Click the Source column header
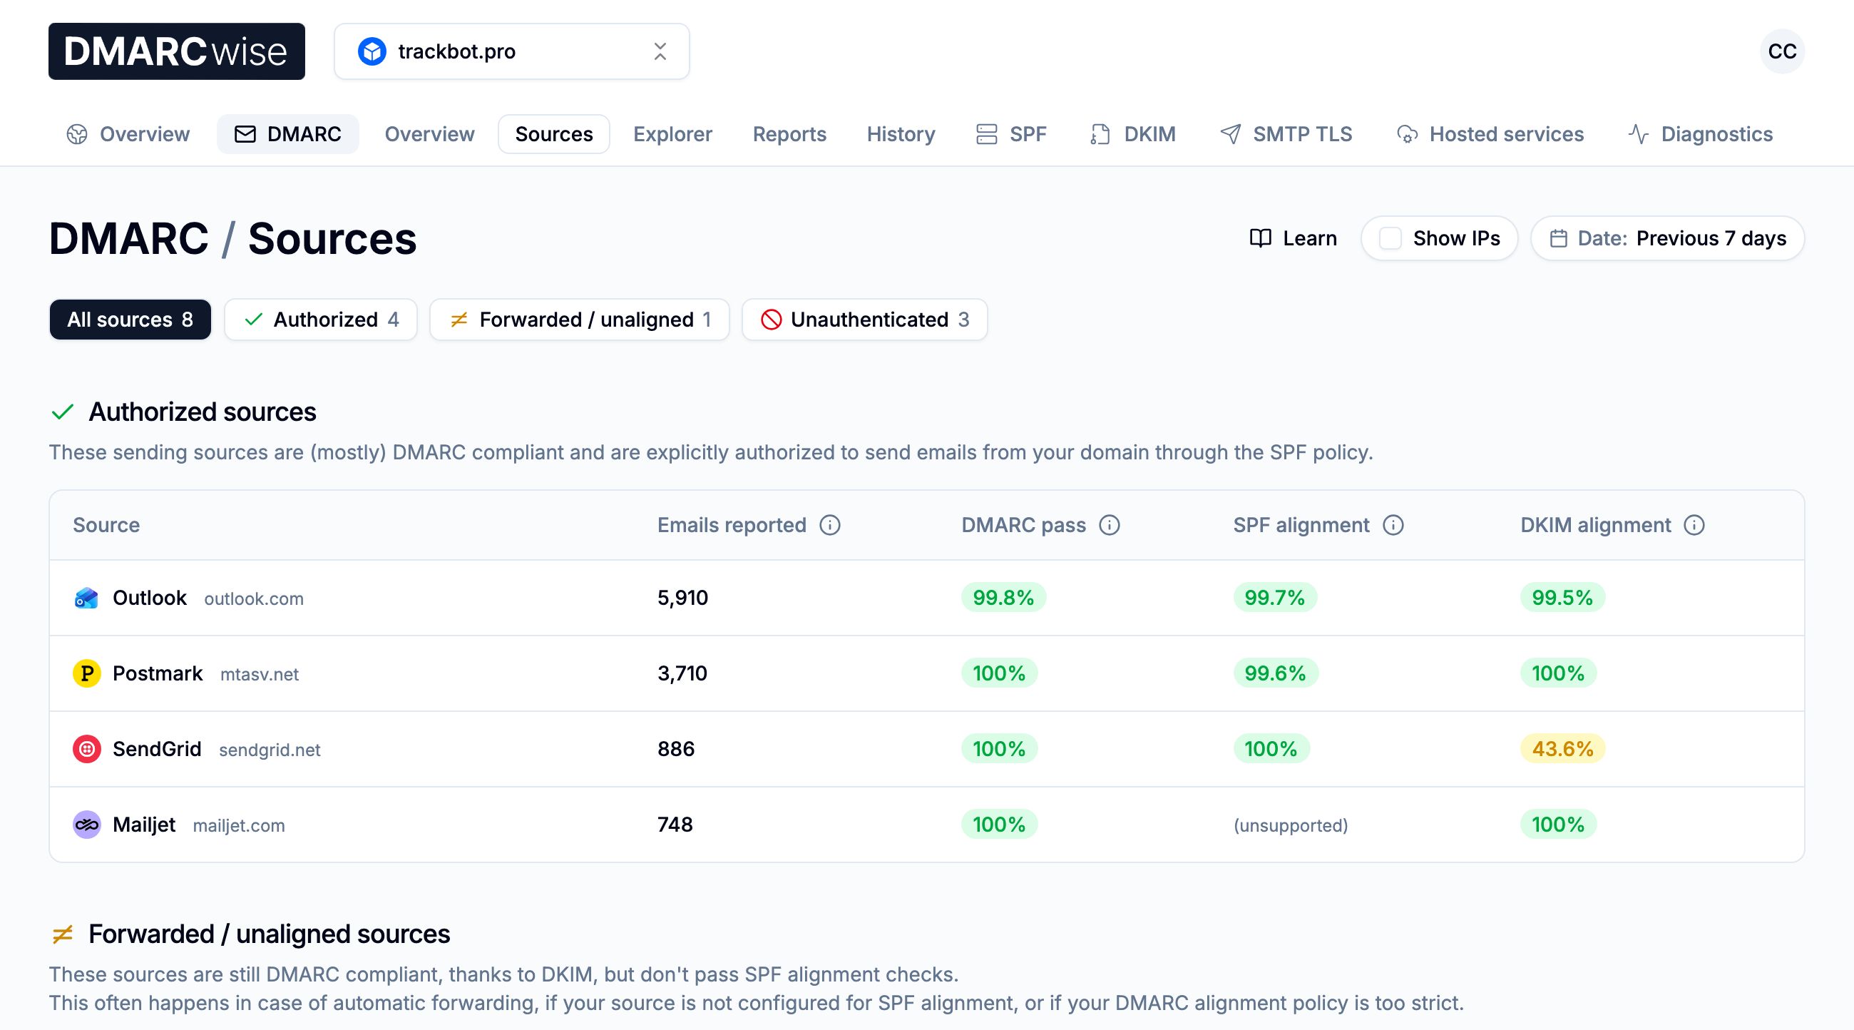This screenshot has height=1030, width=1854. [x=106, y=526]
